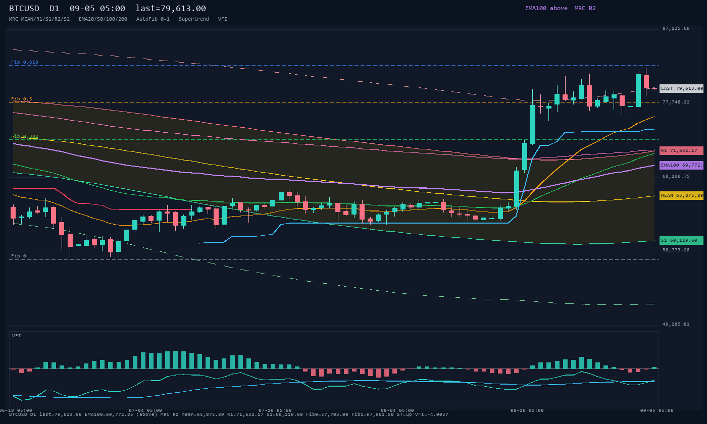Click the "LAST 79,613.00" price tag
This screenshot has width=707, height=424.
pyautogui.click(x=681, y=88)
